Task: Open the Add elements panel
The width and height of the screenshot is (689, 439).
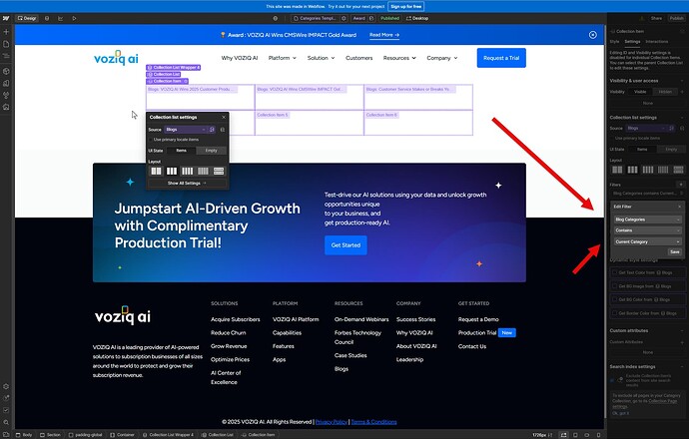Action: click(x=6, y=32)
